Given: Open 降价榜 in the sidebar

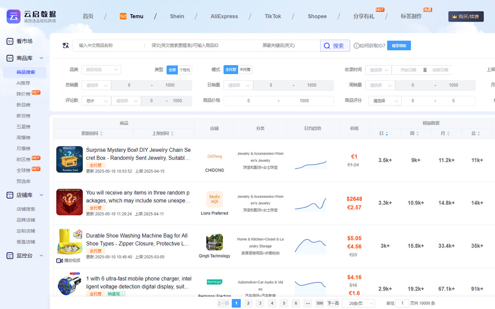Looking at the screenshot, I should (23, 94).
